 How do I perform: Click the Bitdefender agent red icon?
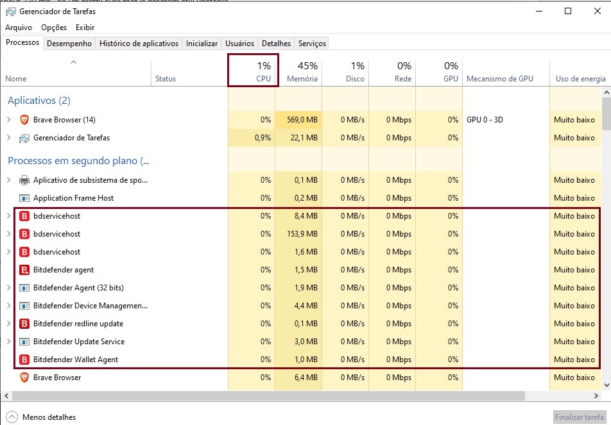[24, 270]
